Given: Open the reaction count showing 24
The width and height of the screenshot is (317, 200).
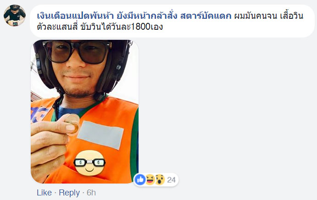Looking at the screenshot, I should [171, 180].
